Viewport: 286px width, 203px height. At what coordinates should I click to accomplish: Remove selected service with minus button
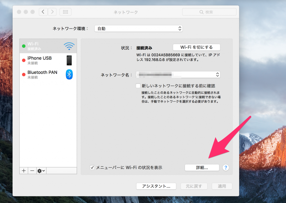(x=32, y=171)
